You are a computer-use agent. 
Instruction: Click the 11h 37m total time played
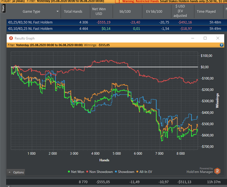[214, 182]
